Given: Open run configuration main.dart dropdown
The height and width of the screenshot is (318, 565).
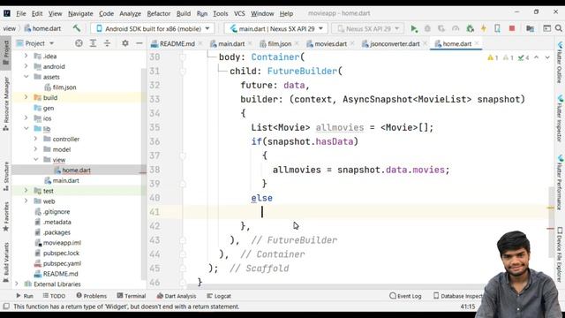Looking at the screenshot, I should [276, 28].
